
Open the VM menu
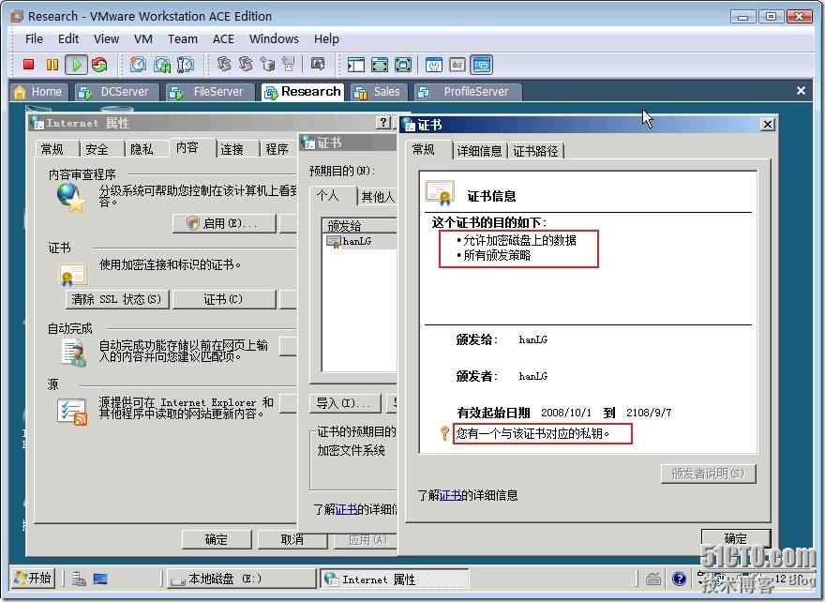click(143, 39)
